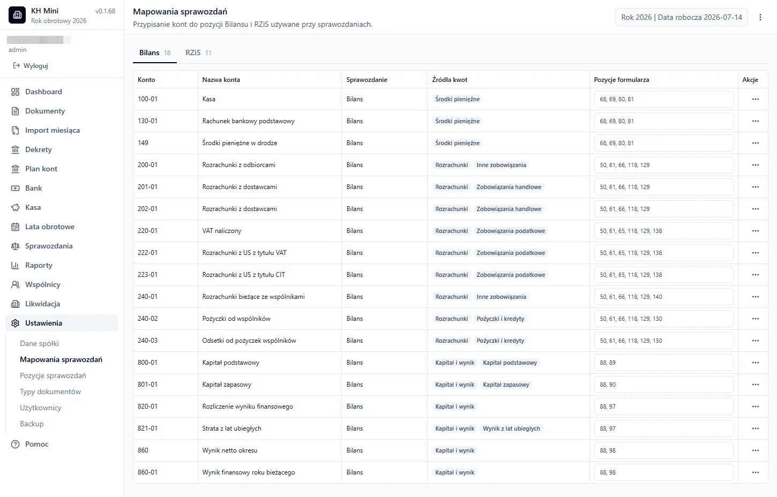Click the Plan kont bank-building icon
This screenshot has height=497, width=777.
(15, 169)
